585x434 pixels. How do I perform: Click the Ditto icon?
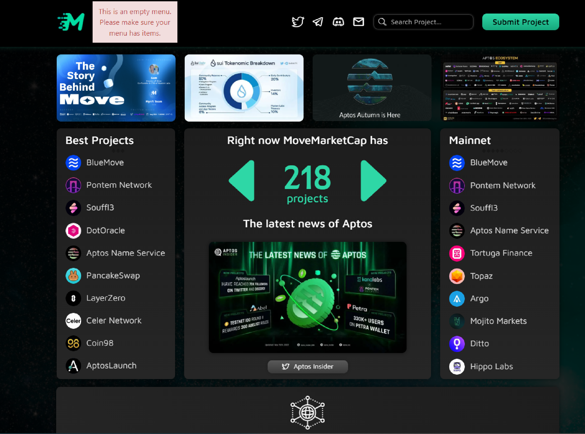[457, 344]
